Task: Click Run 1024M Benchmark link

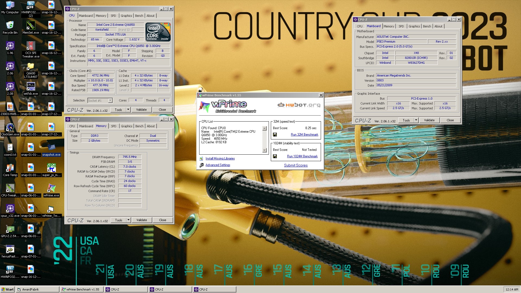Action: [302, 156]
